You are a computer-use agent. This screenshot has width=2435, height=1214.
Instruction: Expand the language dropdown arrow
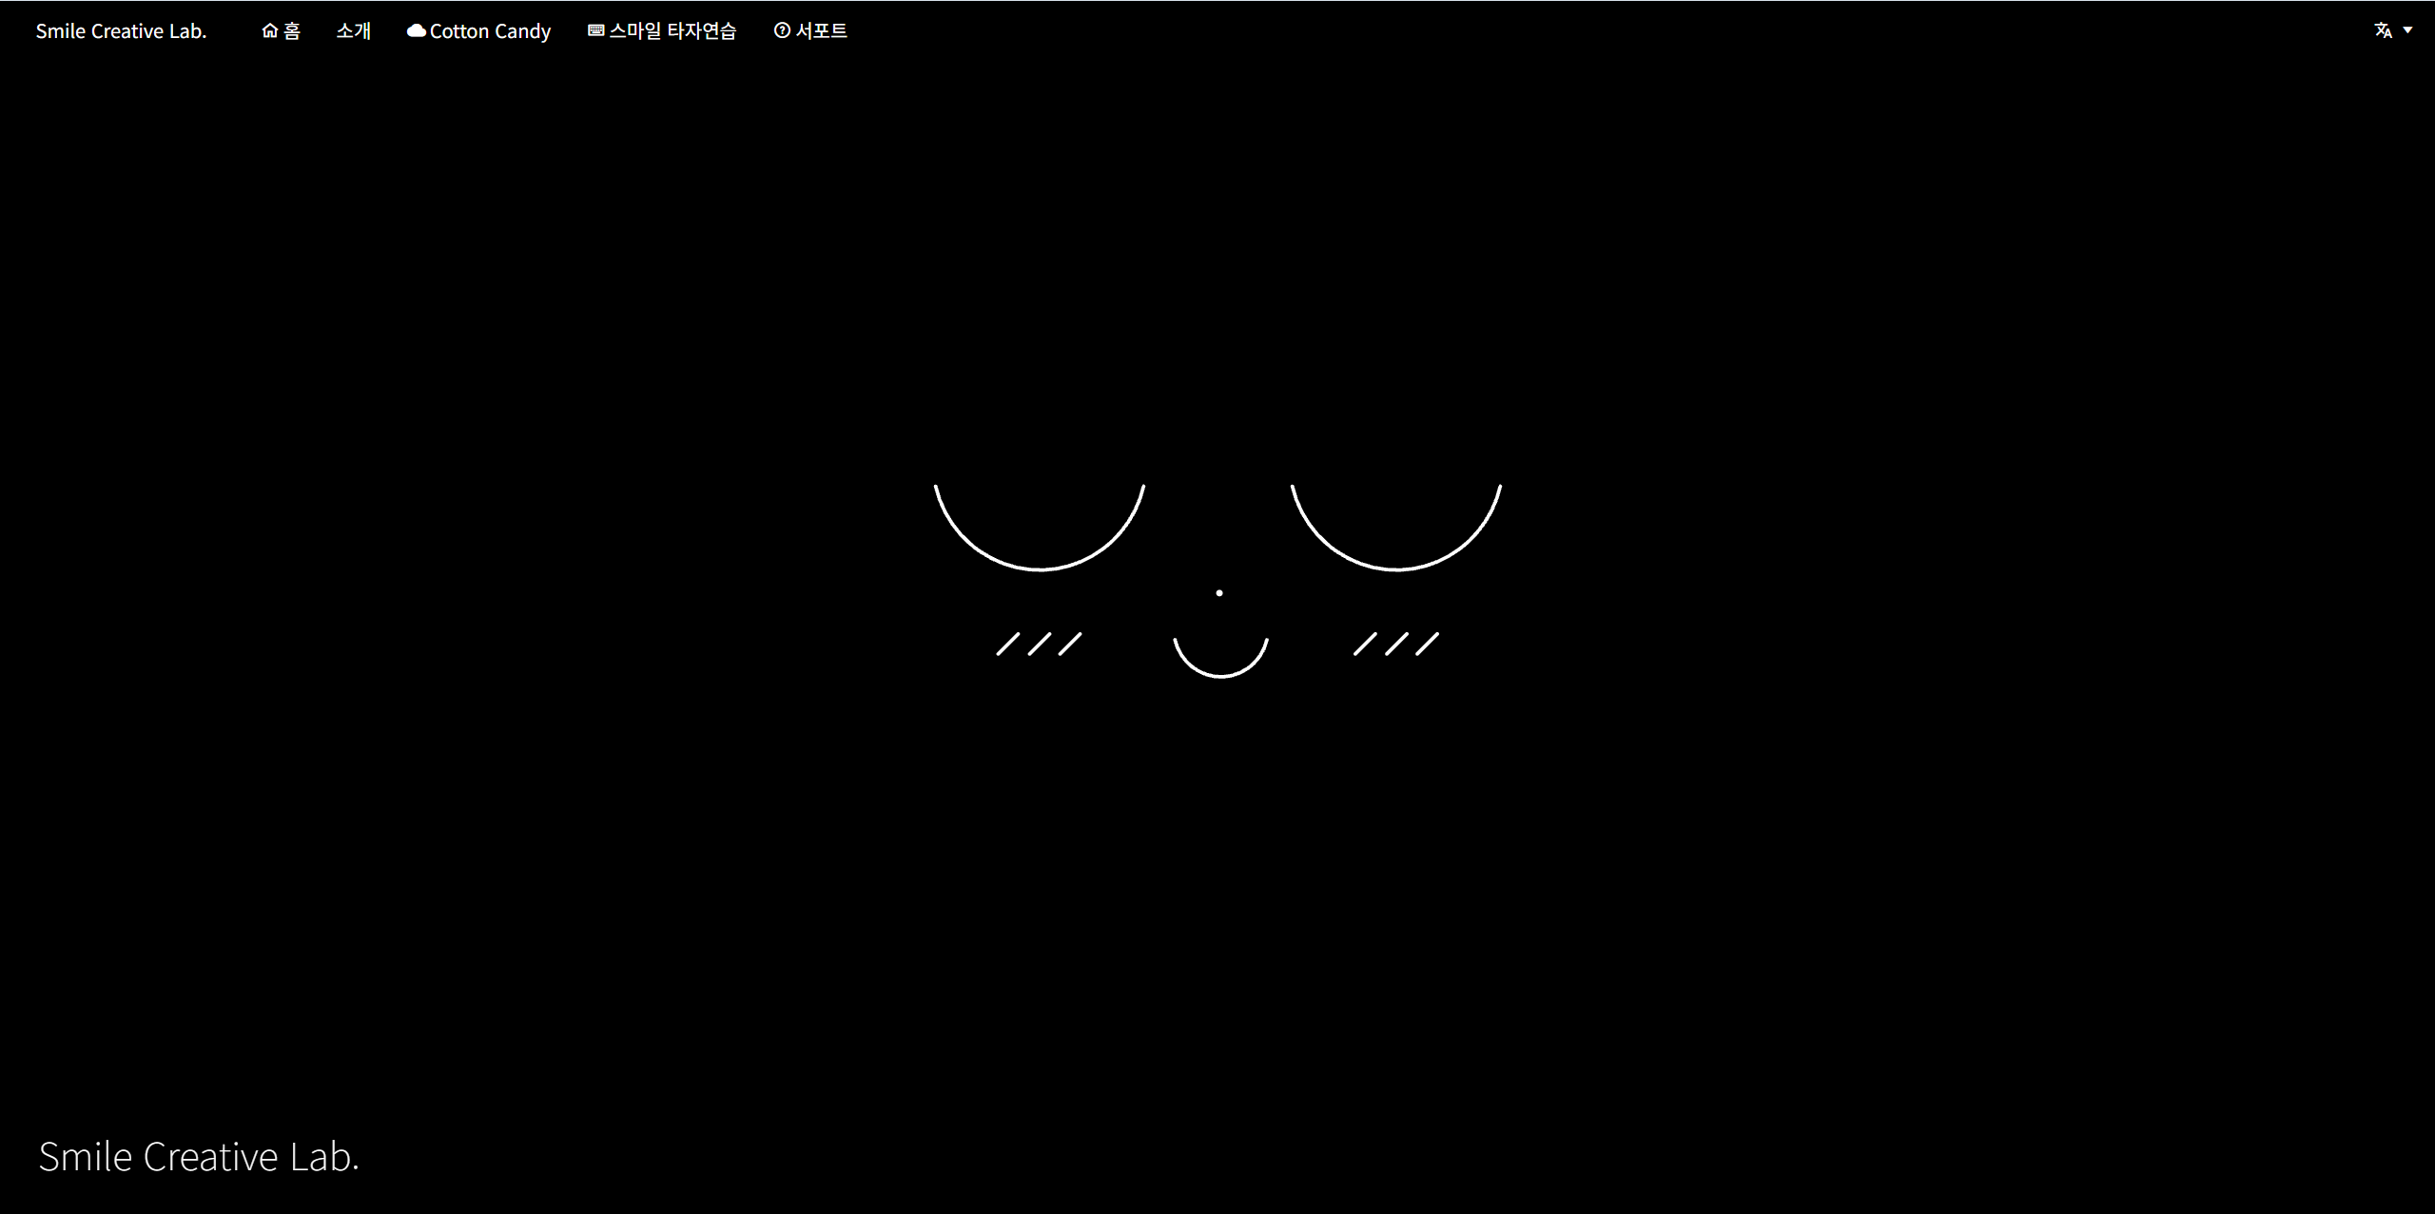click(x=2407, y=30)
